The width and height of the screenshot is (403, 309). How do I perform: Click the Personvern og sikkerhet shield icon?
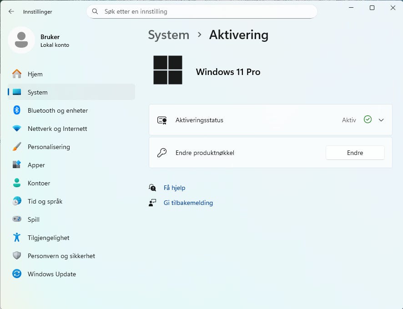point(17,256)
